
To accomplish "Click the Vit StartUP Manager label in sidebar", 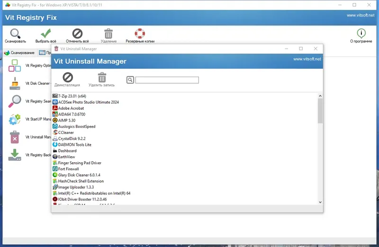I will (38, 119).
